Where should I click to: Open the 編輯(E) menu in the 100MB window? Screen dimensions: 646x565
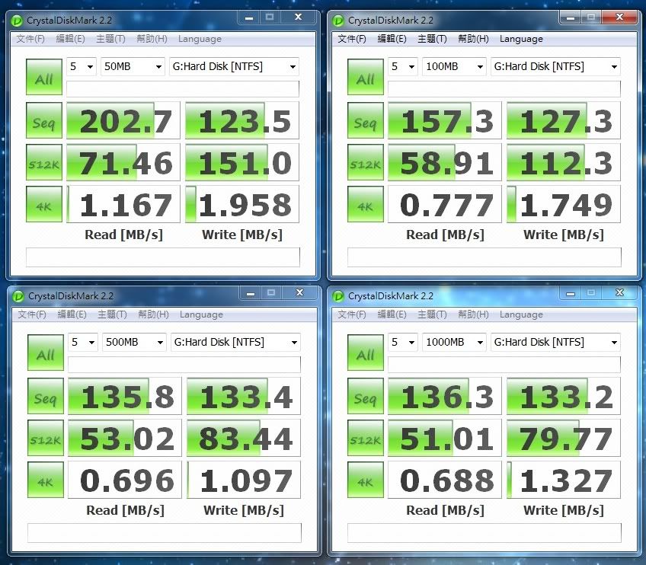tap(392, 39)
